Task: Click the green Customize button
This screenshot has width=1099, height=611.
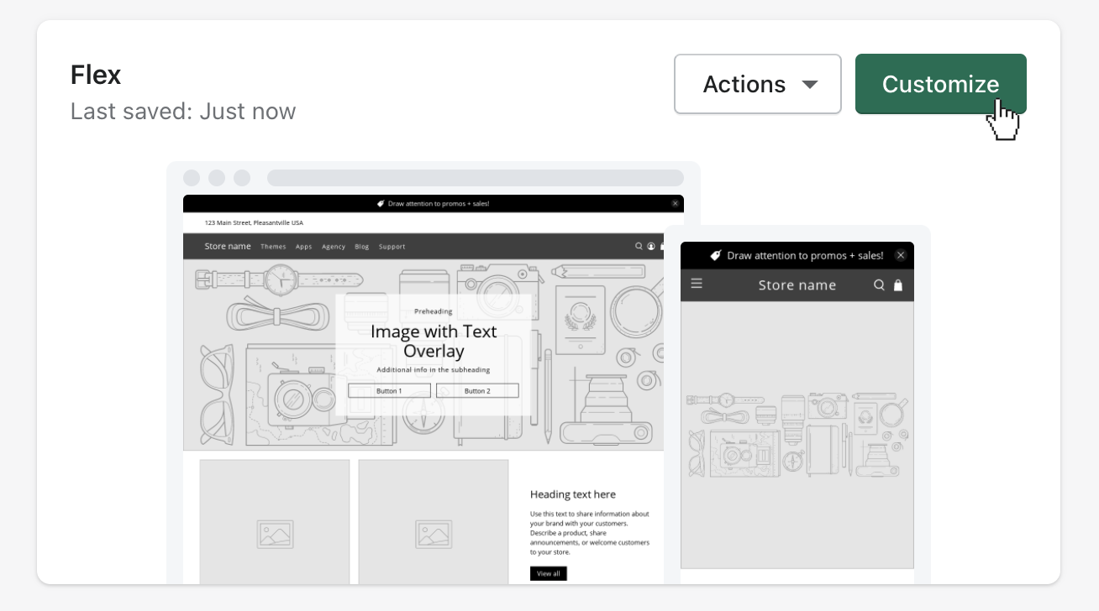Action: pos(940,84)
